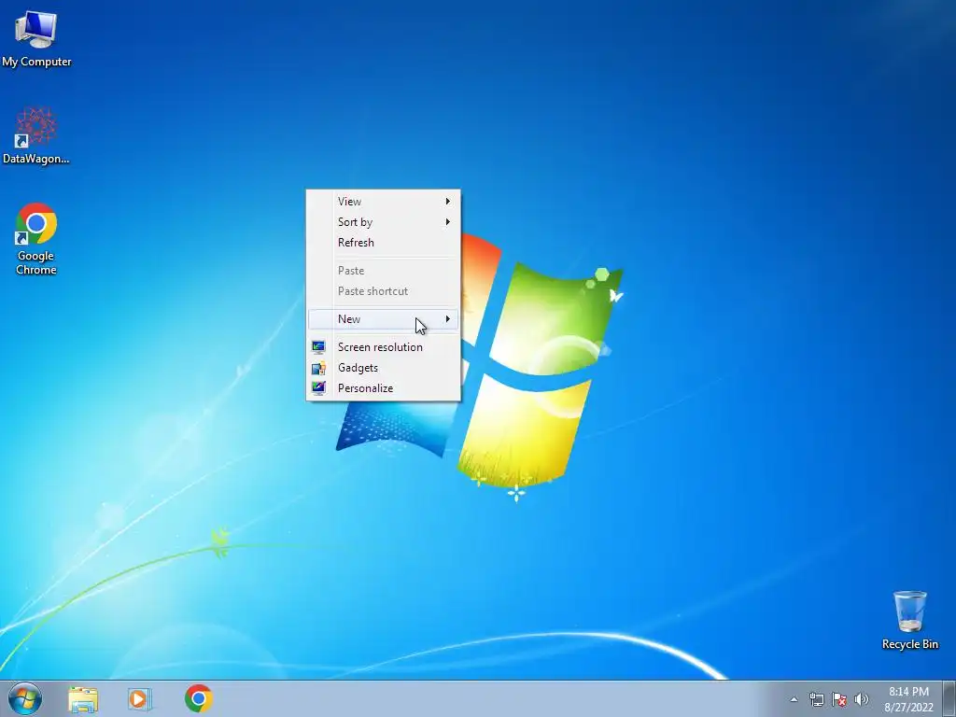Click the arrow next to New

tap(447, 319)
